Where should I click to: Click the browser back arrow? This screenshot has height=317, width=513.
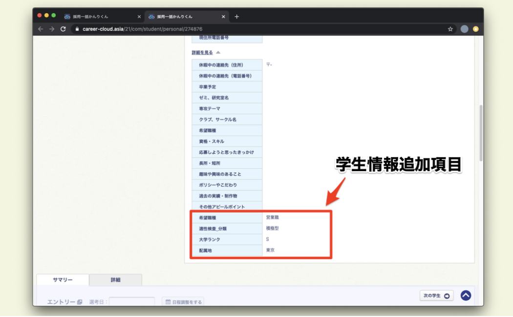point(41,29)
